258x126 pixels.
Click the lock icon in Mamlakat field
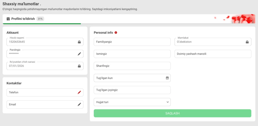point(247,42)
